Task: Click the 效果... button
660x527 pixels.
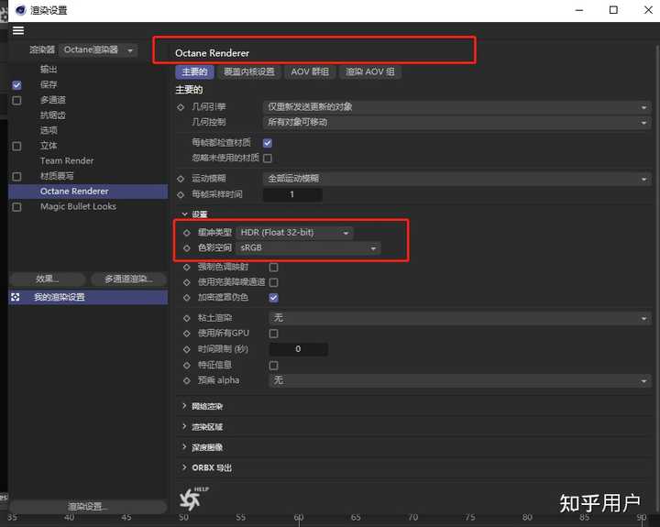Action: (47, 279)
